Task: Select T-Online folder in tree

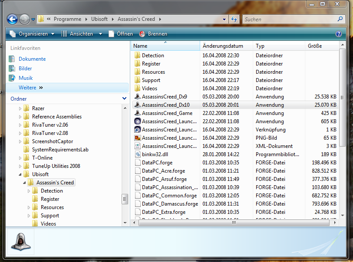Action: 42,158
